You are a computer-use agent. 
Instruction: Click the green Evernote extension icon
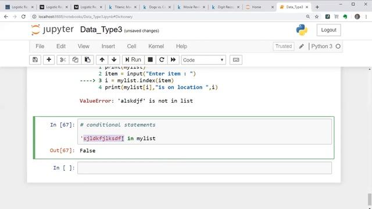[x=345, y=17]
